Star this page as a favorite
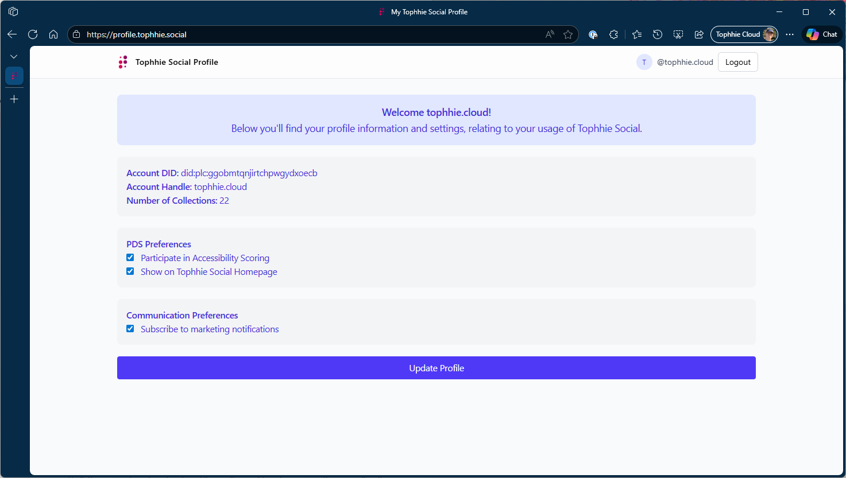The width and height of the screenshot is (846, 478). (568, 34)
